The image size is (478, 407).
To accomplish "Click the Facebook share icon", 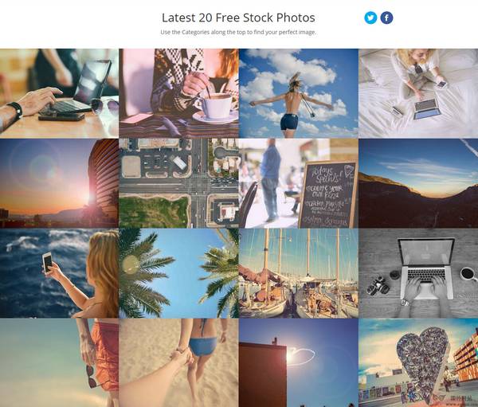I will click(x=386, y=18).
